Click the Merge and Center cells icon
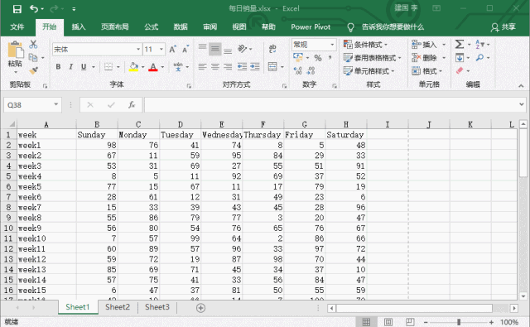 click(x=272, y=66)
